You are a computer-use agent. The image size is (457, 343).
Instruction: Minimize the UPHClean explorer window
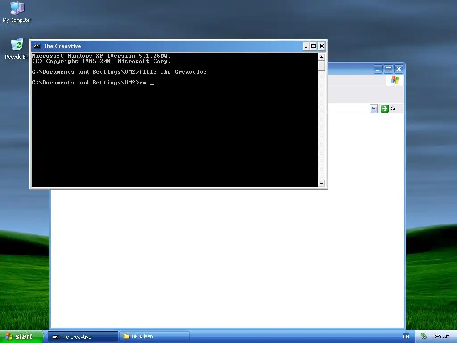pos(378,69)
